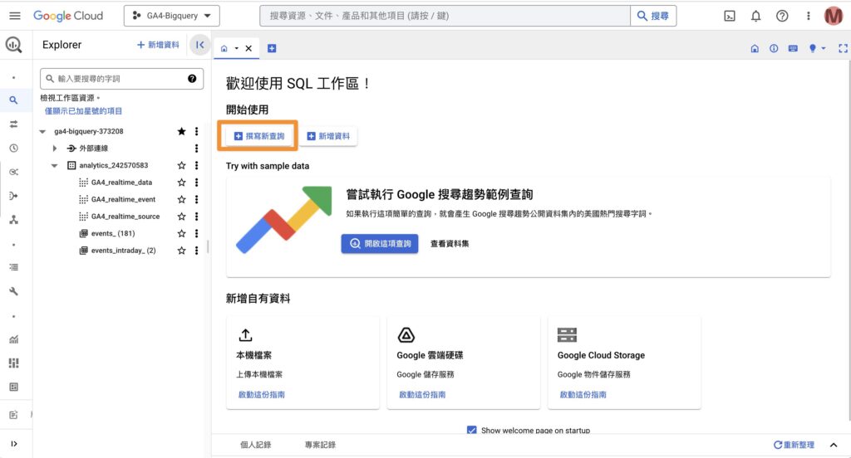851x458 pixels.
Task: Click the home icon at top right toolbar
Action: click(755, 48)
